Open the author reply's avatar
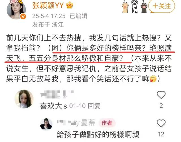The height and width of the screenshot is (142, 181). tap(46, 124)
